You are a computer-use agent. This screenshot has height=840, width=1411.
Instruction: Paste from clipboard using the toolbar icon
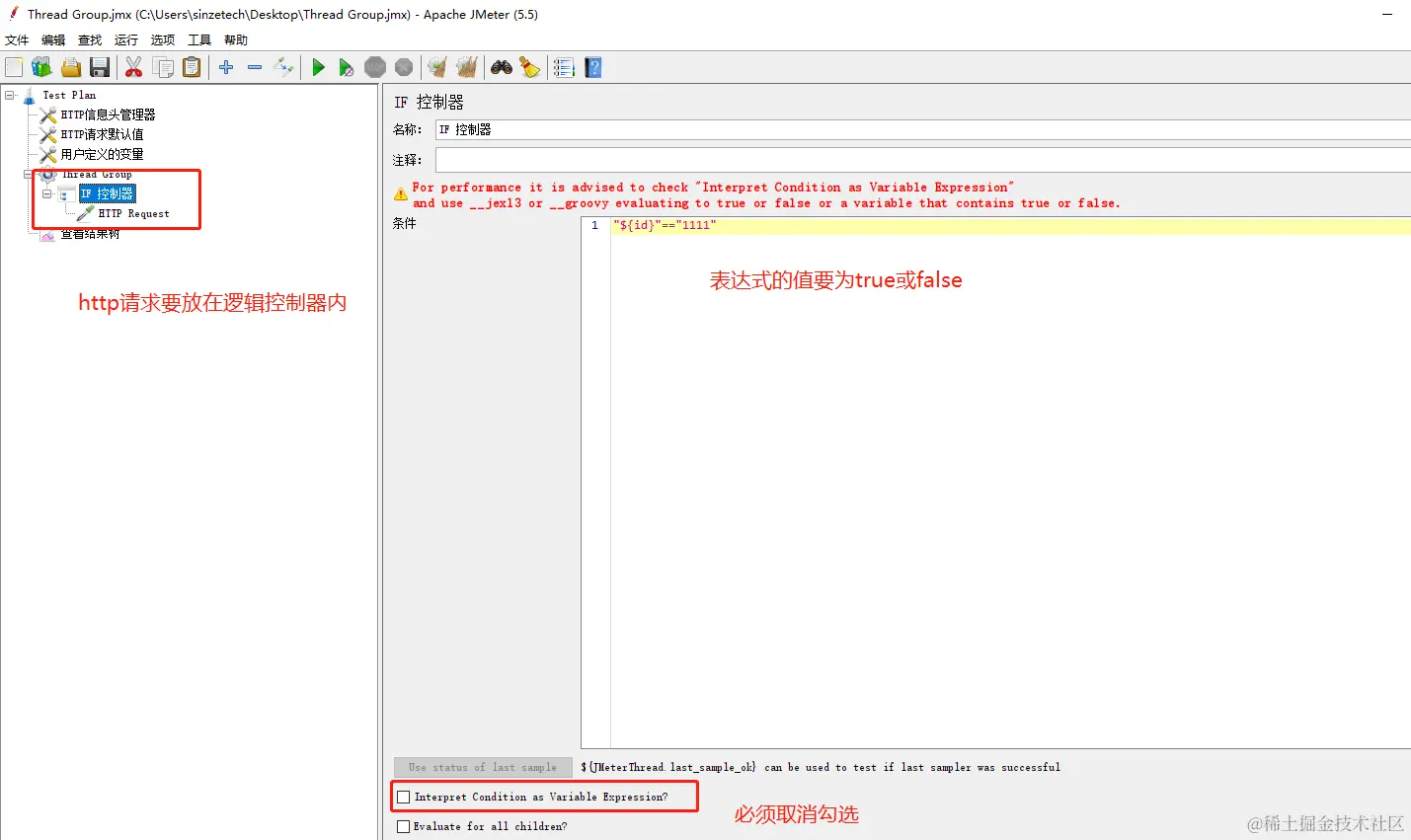tap(192, 67)
